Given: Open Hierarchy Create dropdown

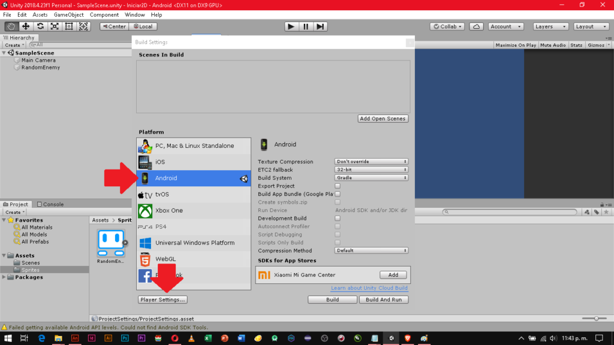Looking at the screenshot, I should click(x=14, y=45).
